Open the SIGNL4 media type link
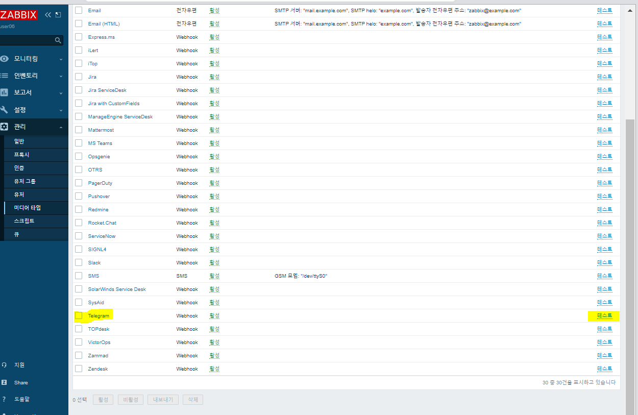 (x=97, y=250)
